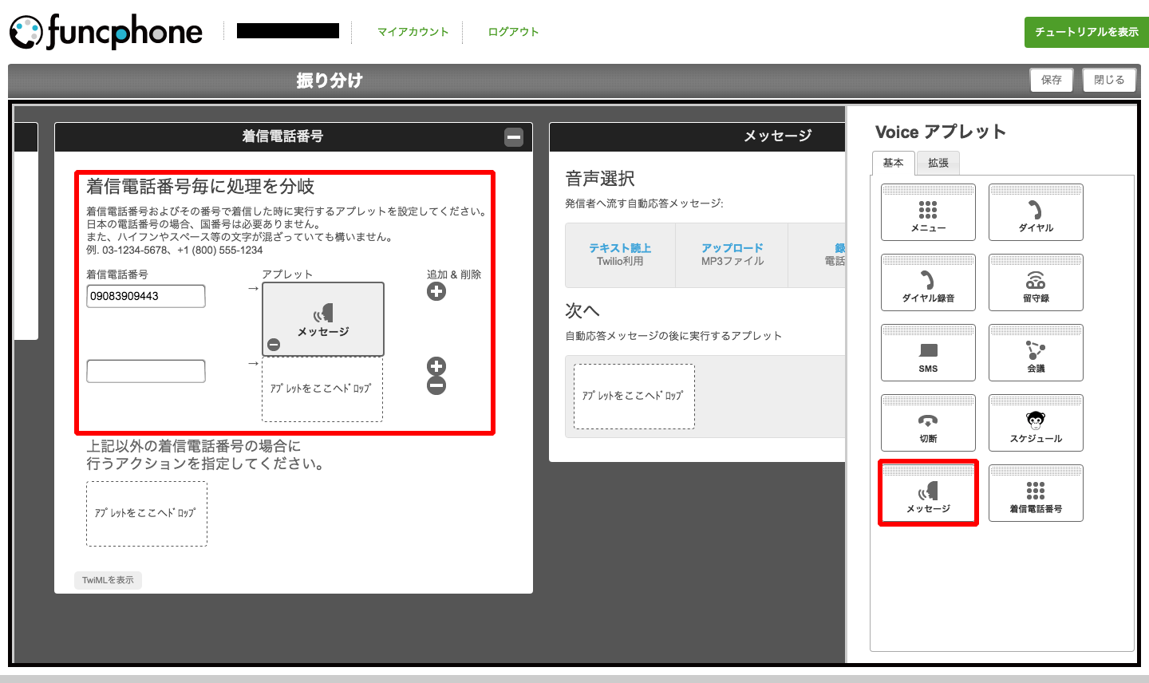
Task: Choose the 留守録 voicemail applet
Action: (x=1036, y=283)
